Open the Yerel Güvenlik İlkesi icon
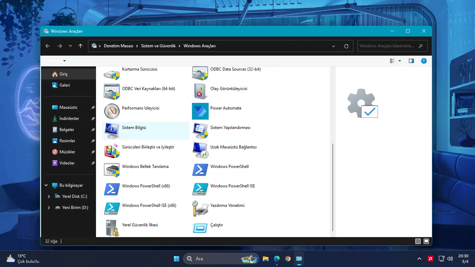 (112, 228)
